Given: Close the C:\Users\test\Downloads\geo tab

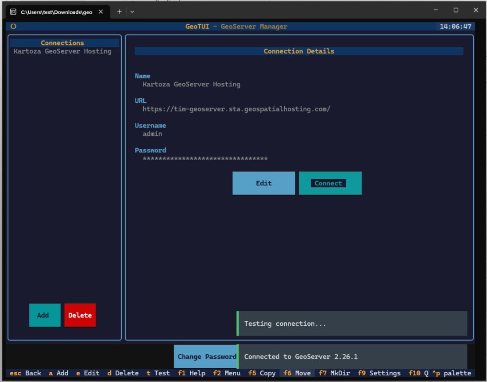Looking at the screenshot, I should pos(100,12).
